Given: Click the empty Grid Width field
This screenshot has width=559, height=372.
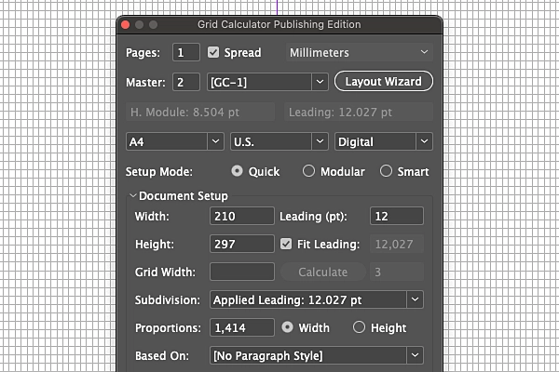Looking at the screenshot, I should coord(242,272).
